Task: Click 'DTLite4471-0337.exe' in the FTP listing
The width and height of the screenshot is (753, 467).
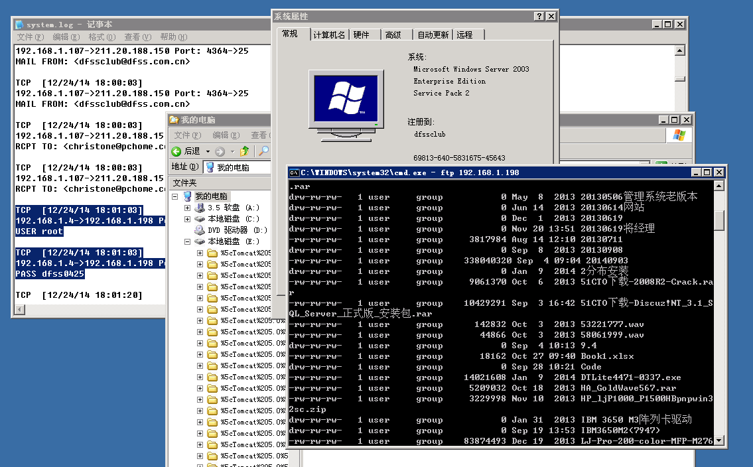Action: tap(630, 377)
